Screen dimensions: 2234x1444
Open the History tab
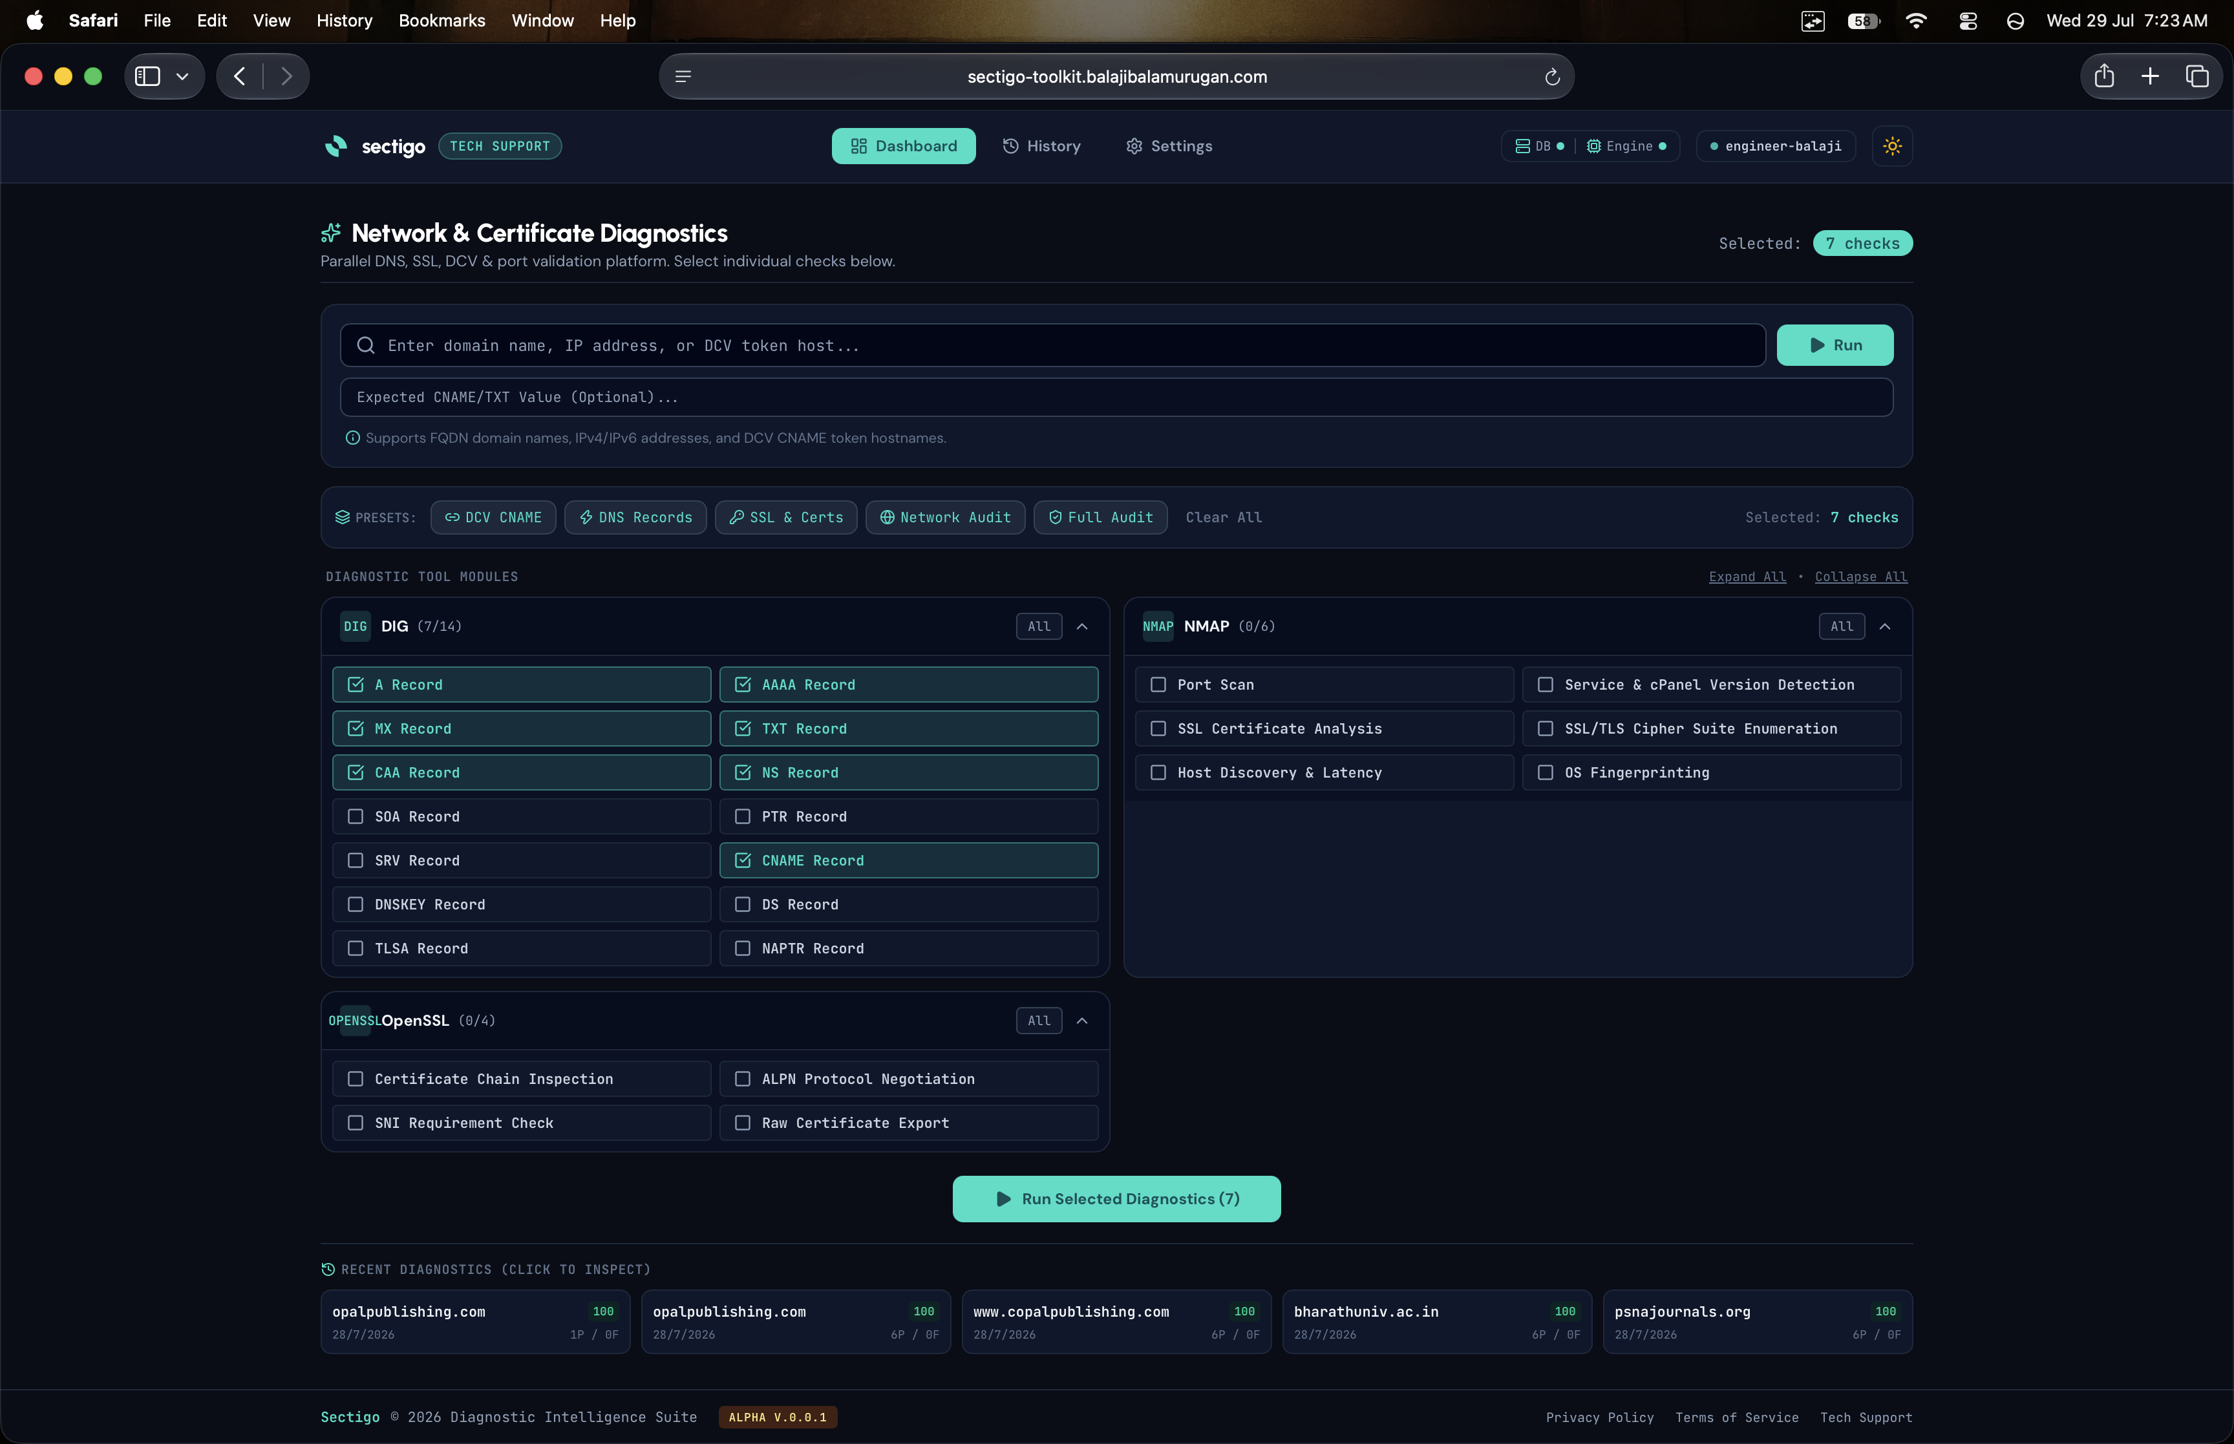pyautogui.click(x=1041, y=146)
